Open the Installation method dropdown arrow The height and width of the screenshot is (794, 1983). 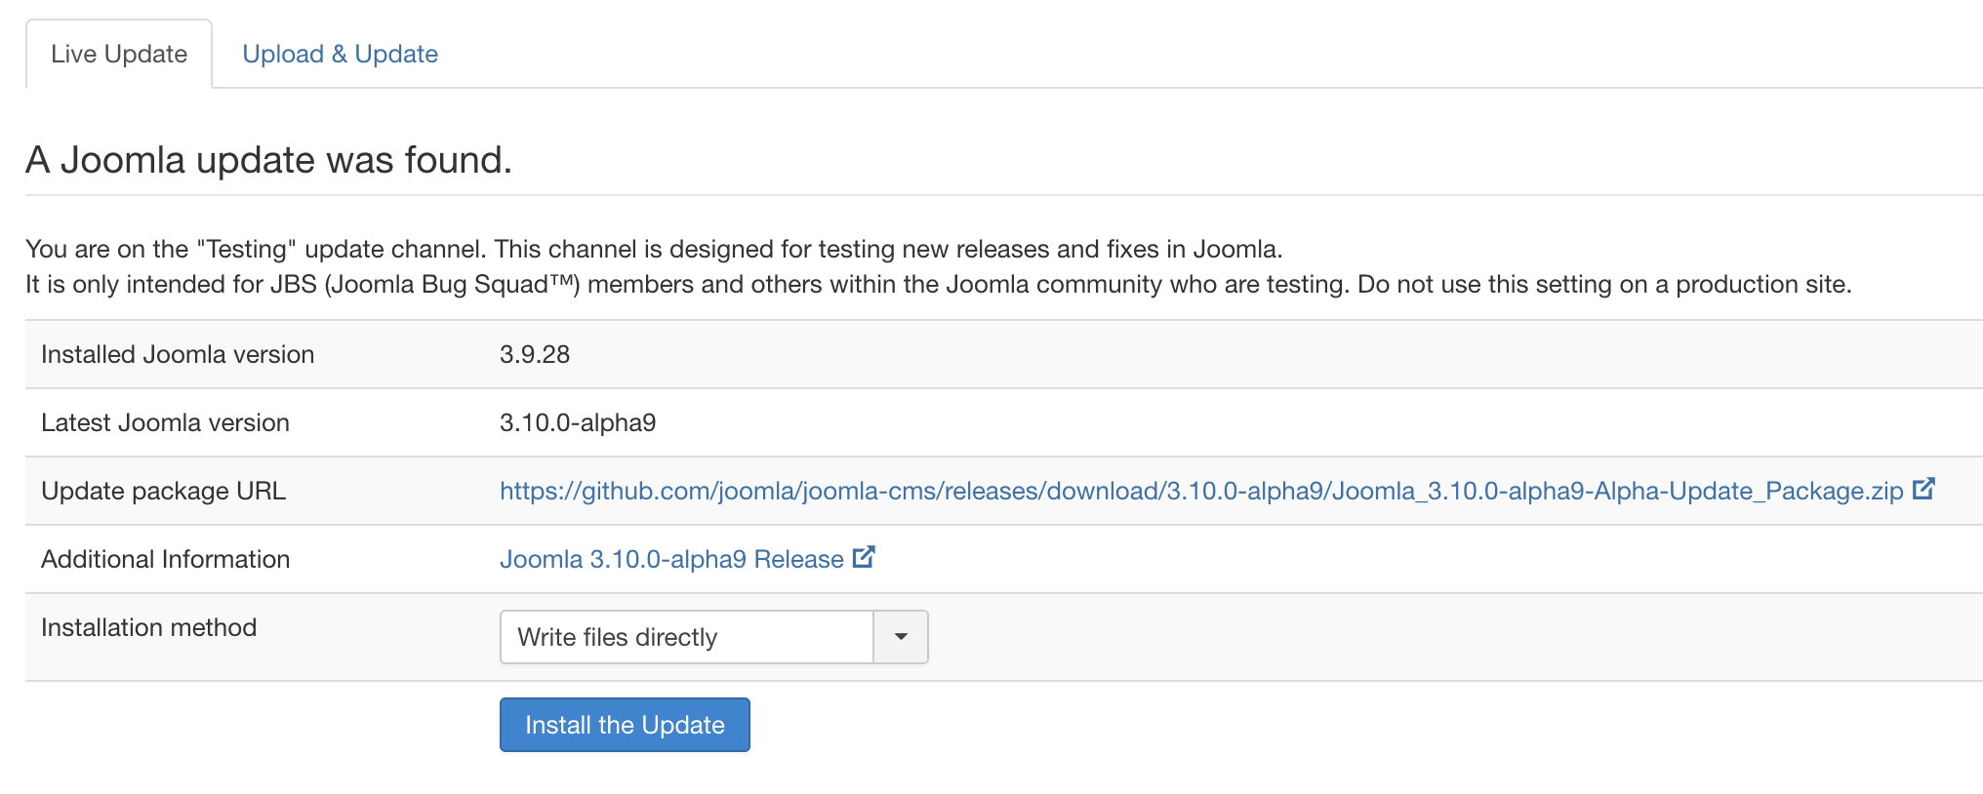901,637
